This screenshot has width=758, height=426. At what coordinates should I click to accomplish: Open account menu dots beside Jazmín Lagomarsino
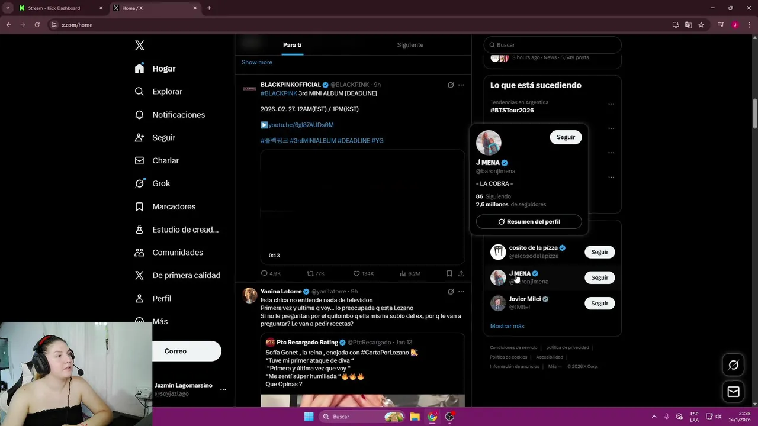223,389
